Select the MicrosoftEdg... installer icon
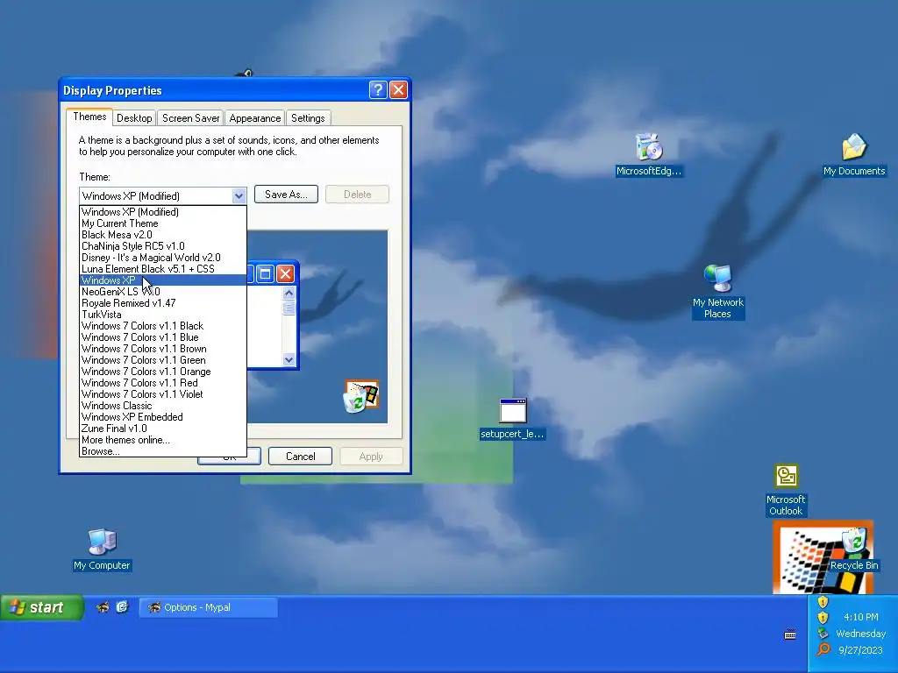This screenshot has height=673, width=898. (x=649, y=154)
